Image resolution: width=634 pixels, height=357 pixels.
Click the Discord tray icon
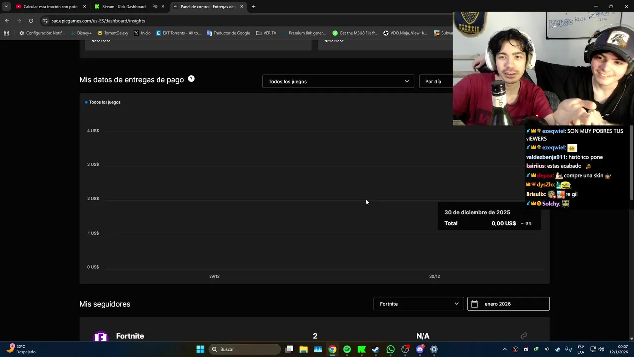pyautogui.click(x=526, y=349)
